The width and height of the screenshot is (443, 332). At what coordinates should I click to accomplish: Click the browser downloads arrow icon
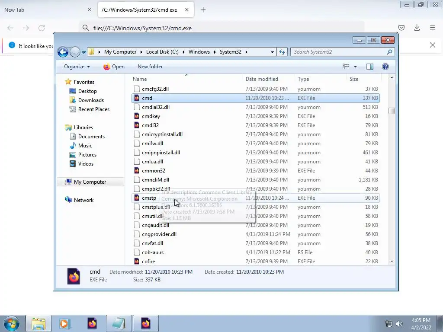click(x=417, y=28)
